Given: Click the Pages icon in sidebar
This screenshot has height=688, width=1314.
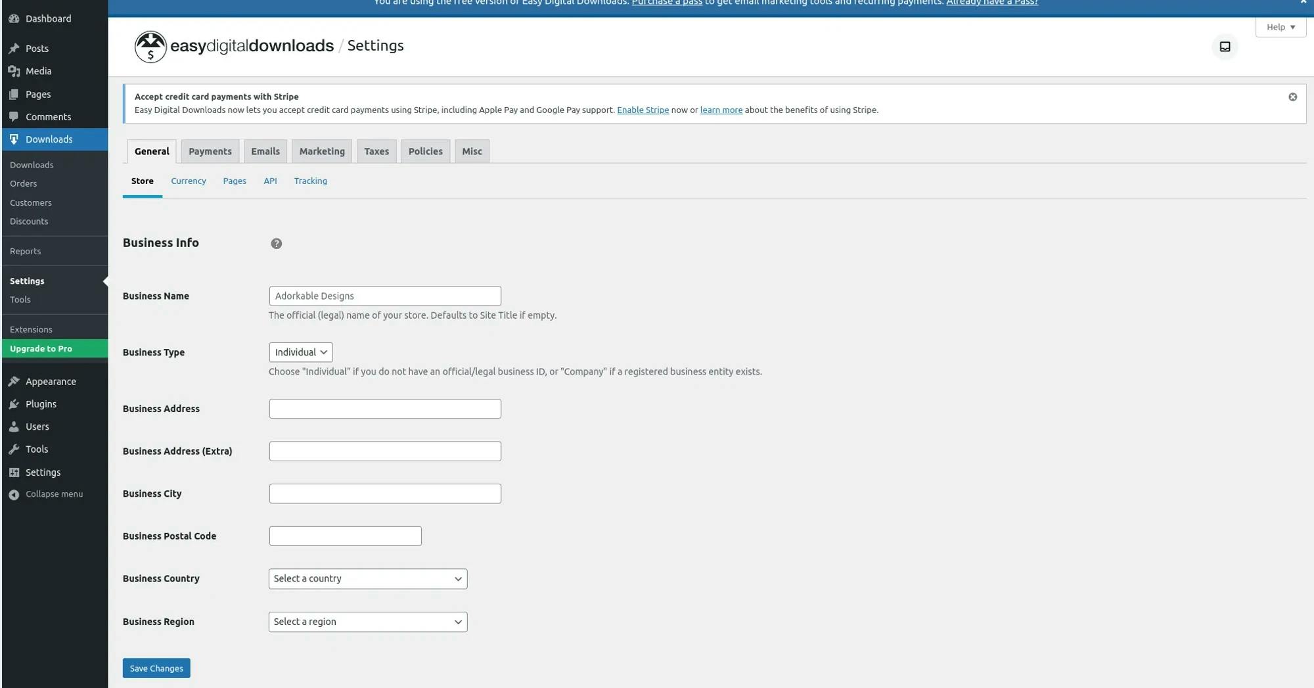Looking at the screenshot, I should [14, 94].
